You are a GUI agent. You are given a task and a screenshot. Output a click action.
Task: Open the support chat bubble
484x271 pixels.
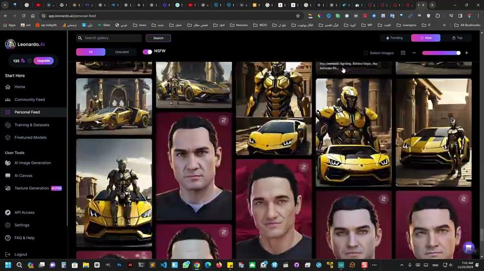click(468, 248)
